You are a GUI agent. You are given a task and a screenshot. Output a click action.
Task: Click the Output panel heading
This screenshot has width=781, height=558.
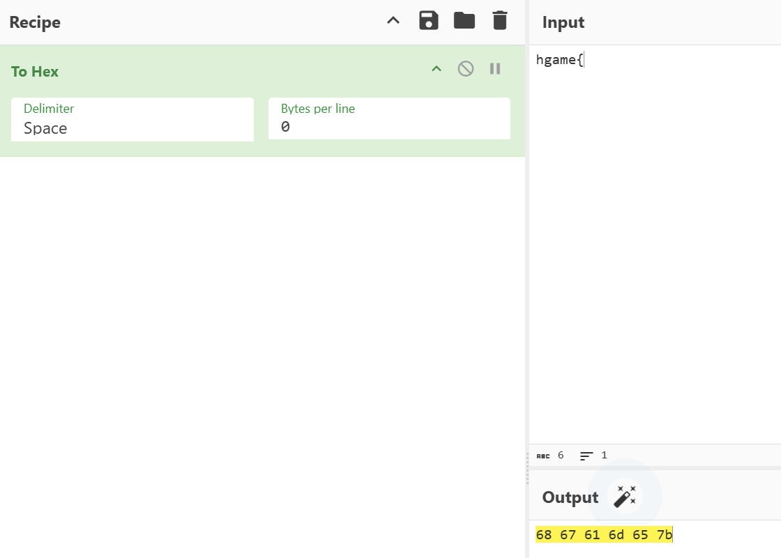[570, 497]
